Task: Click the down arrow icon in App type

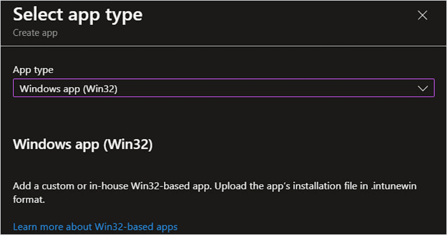Action: pos(422,88)
